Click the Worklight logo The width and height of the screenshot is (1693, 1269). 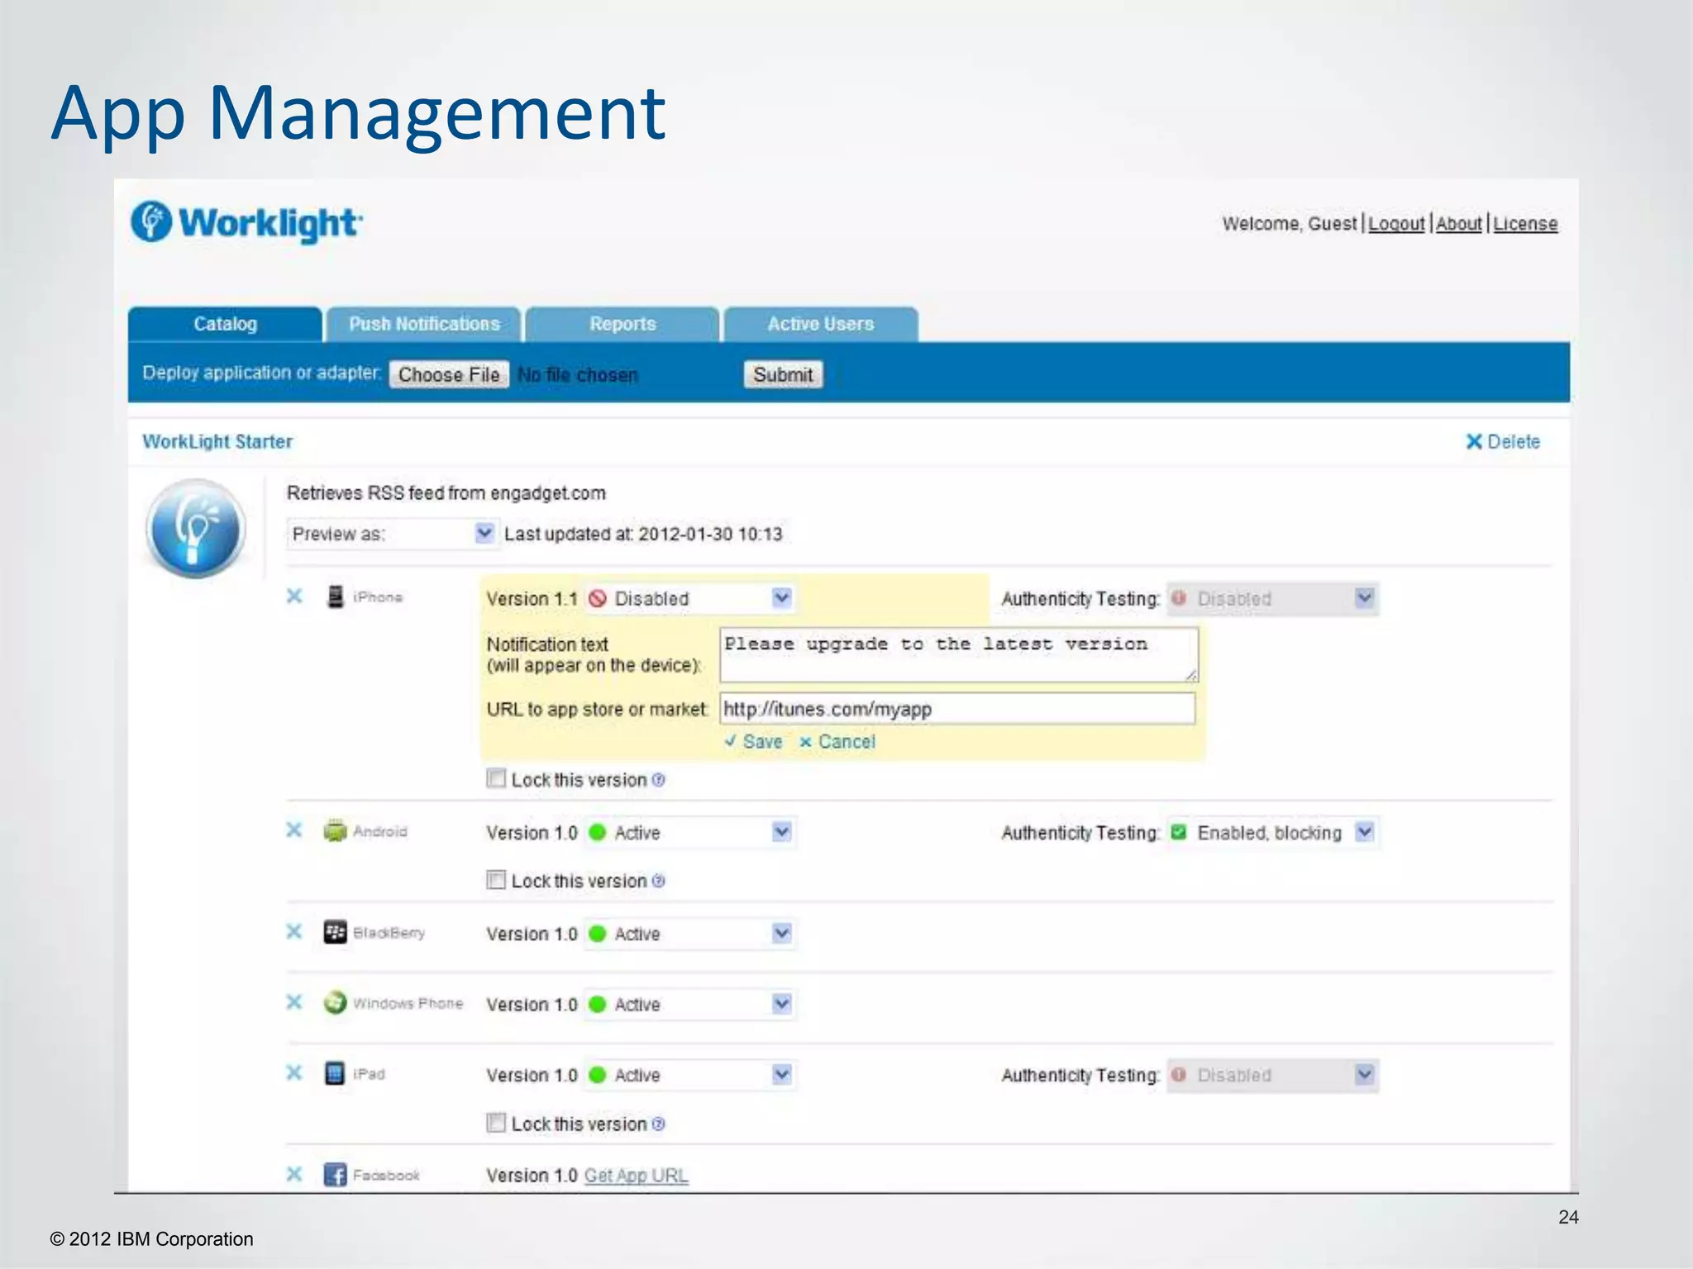tap(246, 222)
